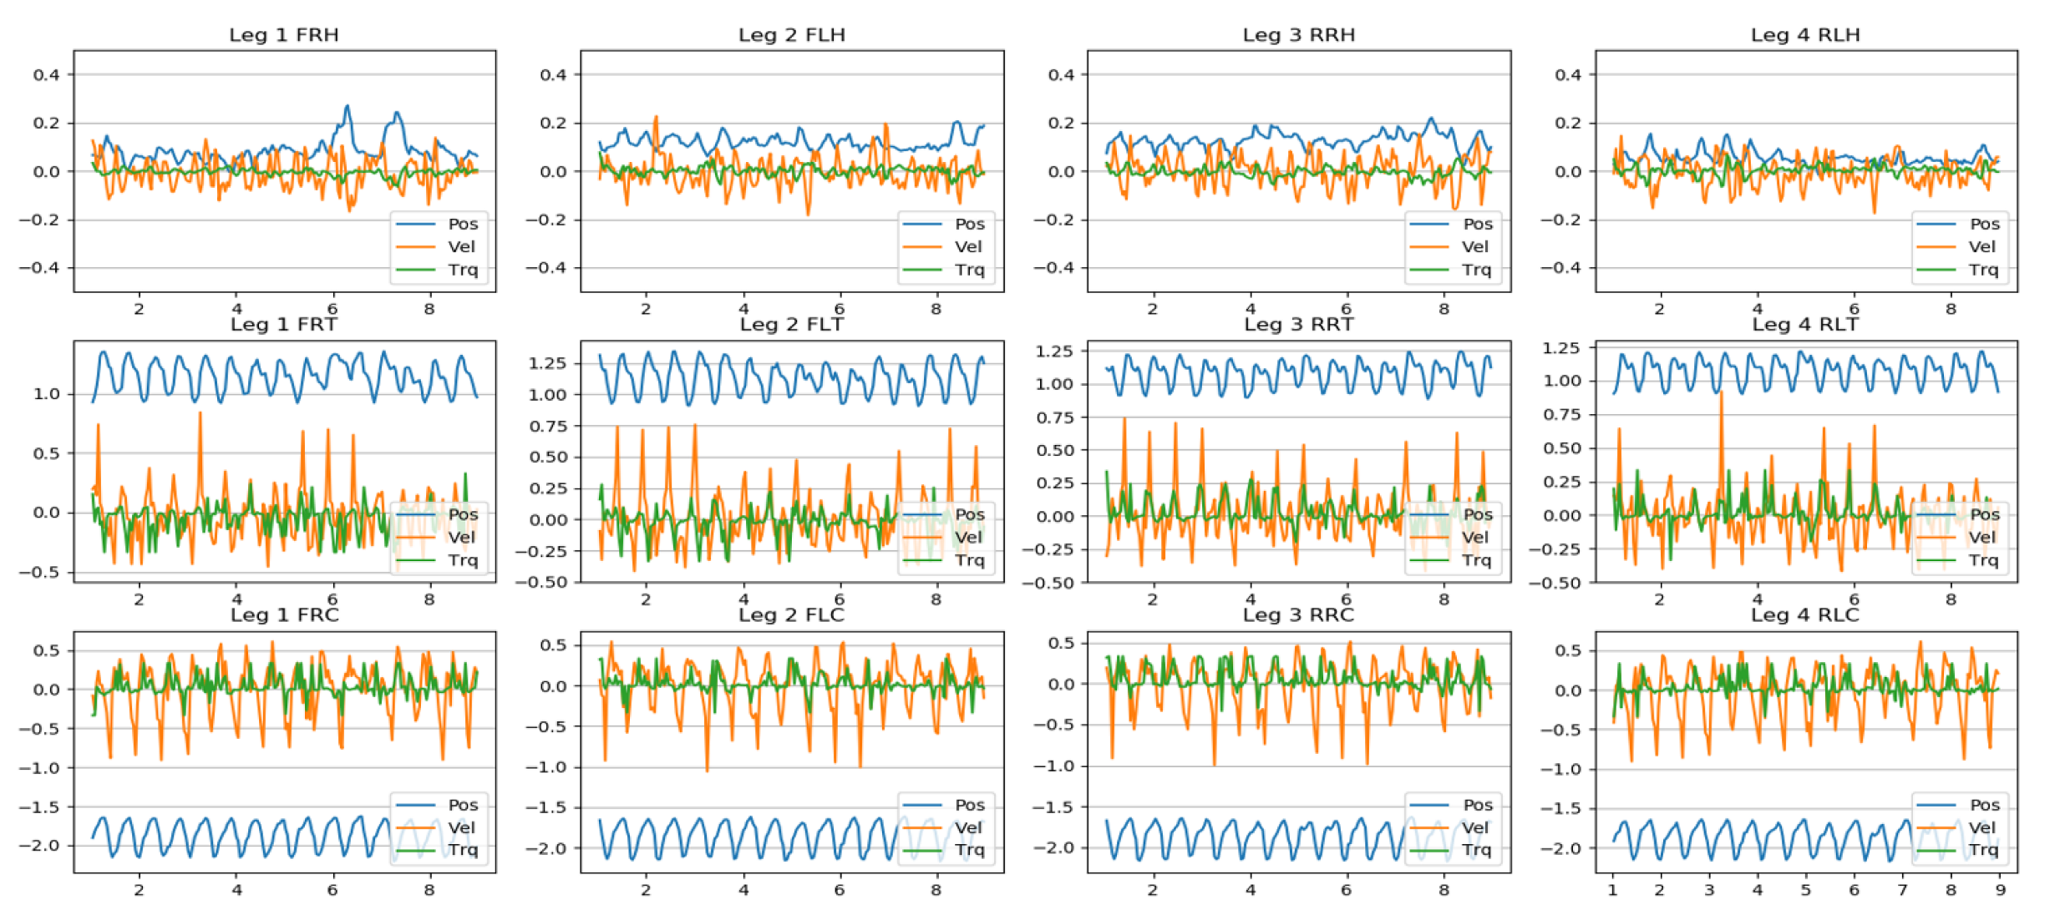Image resolution: width=2055 pixels, height=915 pixels.
Task: Click the x-axis tick 6 under Leg 3 RRC
Action: (x=1346, y=891)
